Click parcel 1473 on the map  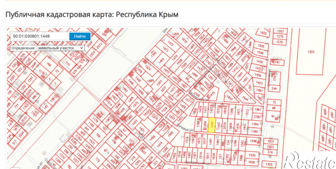click(x=166, y=50)
